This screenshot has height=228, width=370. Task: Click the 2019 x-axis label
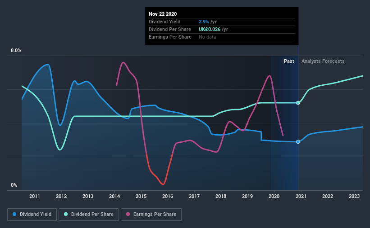tap(247, 196)
